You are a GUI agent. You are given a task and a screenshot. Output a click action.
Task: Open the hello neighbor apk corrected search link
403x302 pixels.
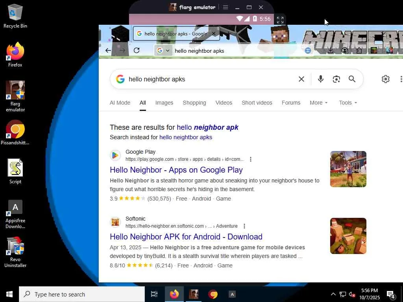point(208,127)
